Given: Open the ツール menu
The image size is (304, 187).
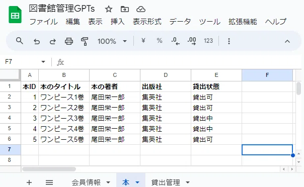Looking at the screenshot, I should 209,22.
